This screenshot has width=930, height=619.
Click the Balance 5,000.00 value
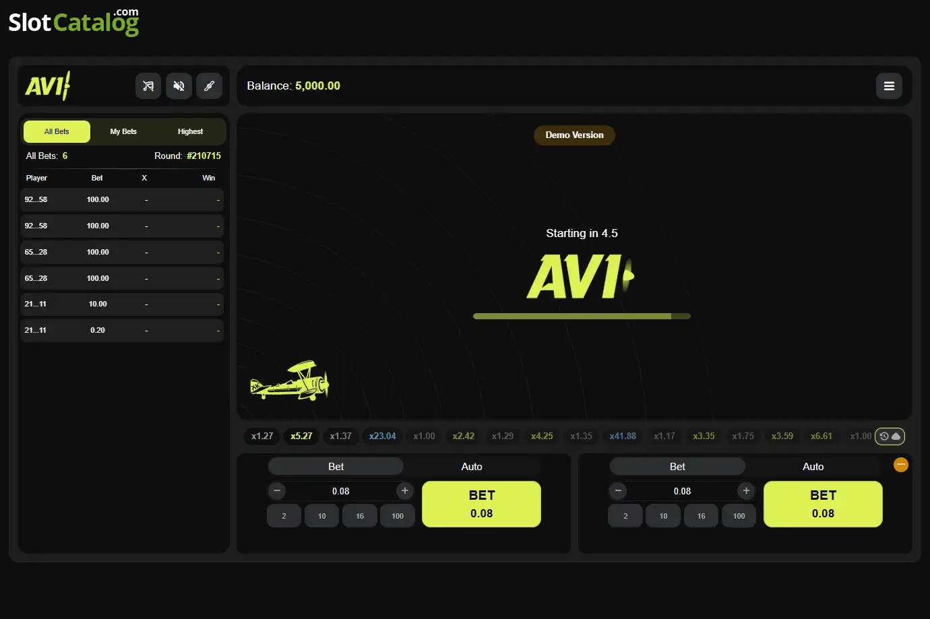click(317, 86)
